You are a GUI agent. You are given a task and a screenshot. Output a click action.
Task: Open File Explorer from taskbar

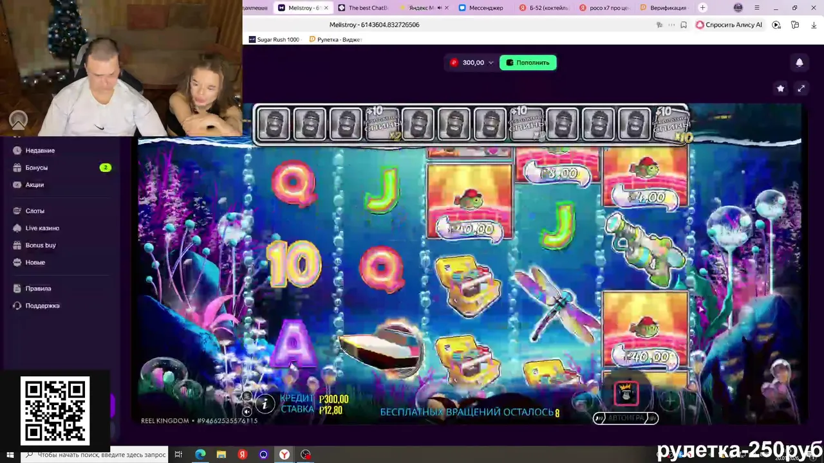tap(221, 455)
